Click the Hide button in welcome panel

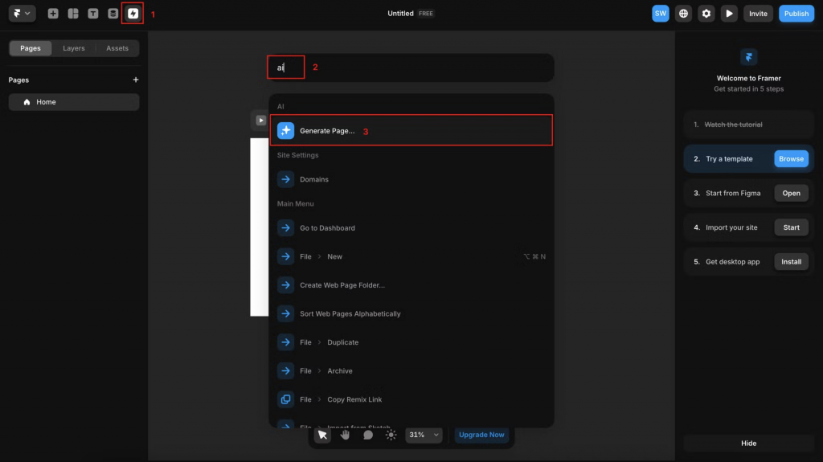748,443
